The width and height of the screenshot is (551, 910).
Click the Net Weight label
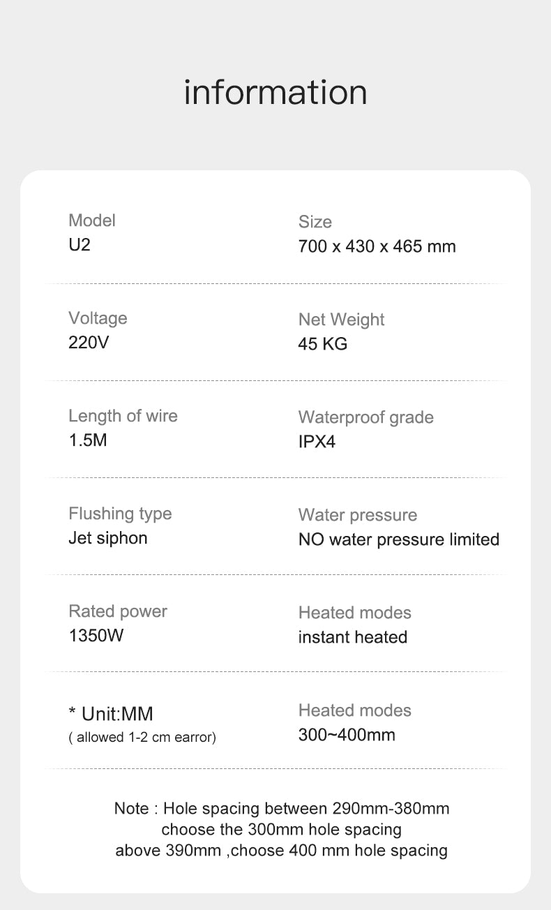(x=341, y=320)
